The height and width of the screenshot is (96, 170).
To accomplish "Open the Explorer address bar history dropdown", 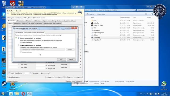I will [133, 10].
